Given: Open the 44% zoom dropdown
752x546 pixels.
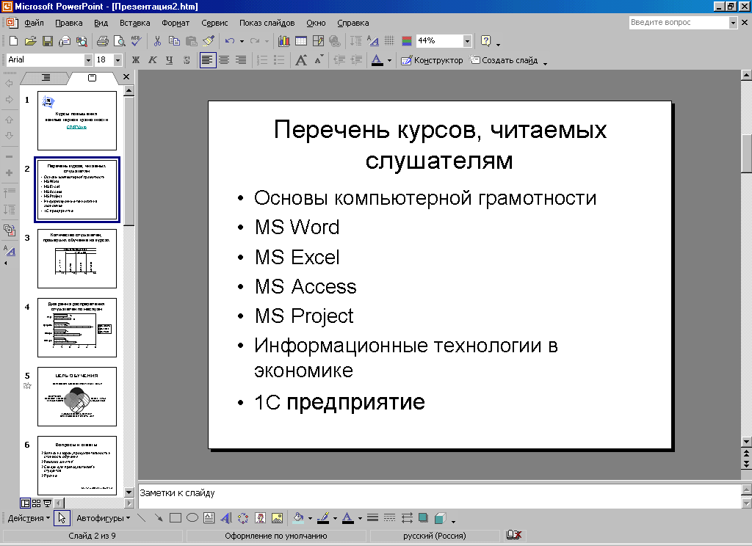Looking at the screenshot, I should 467,41.
